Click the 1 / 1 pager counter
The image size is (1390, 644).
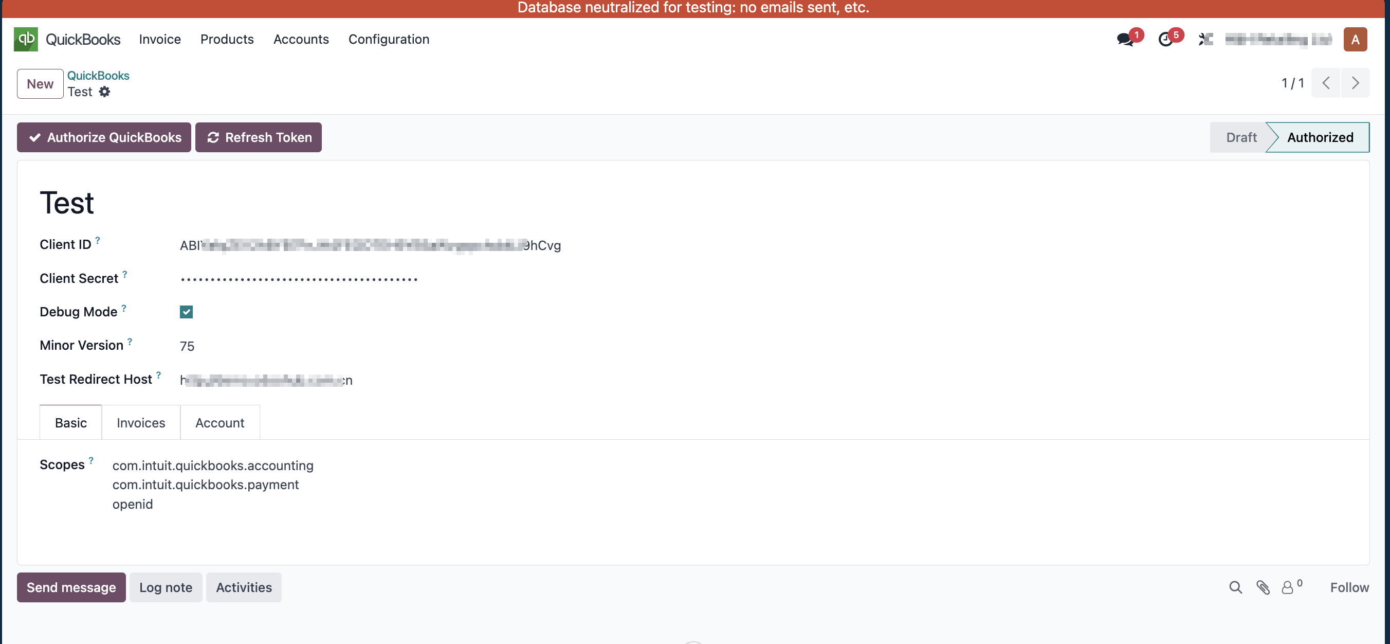pyautogui.click(x=1292, y=83)
